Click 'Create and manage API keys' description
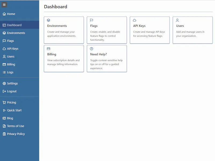215x161 pixels. tap(149, 34)
